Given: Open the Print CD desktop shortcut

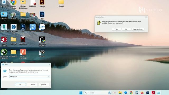Looking at the screenshot, I should [13, 16].
